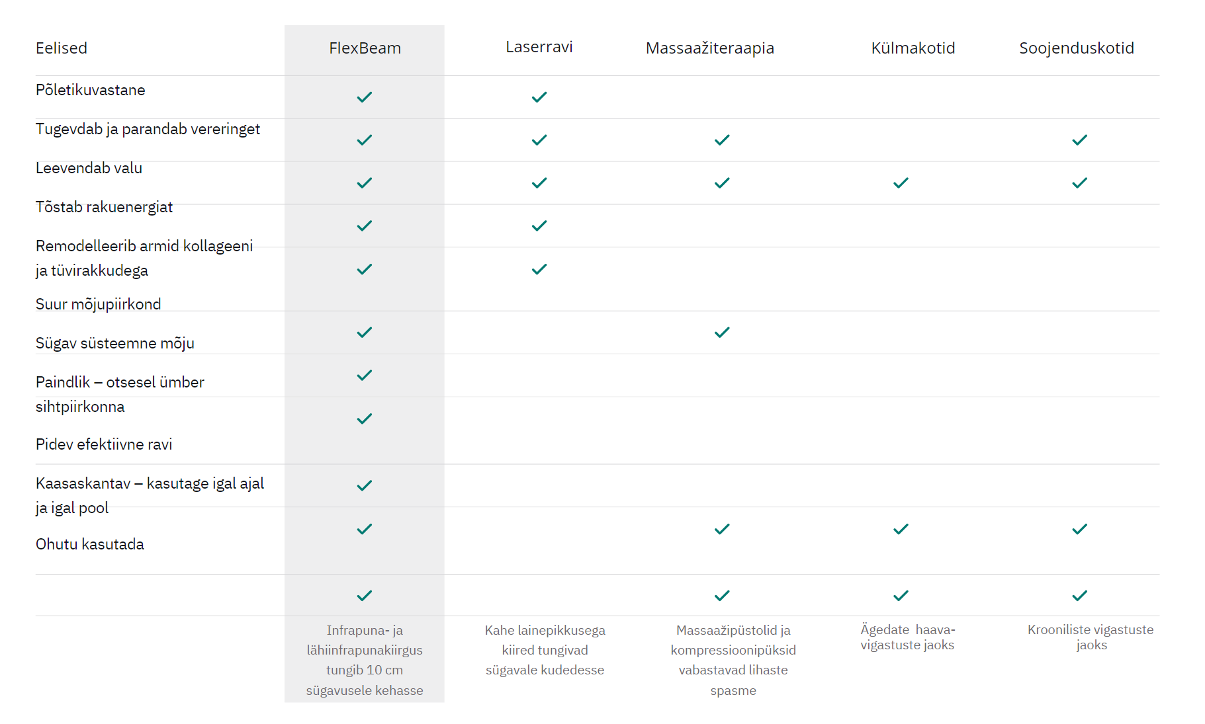The width and height of the screenshot is (1205, 724).
Task: Select the Külmakotid column header
Action: click(x=913, y=48)
